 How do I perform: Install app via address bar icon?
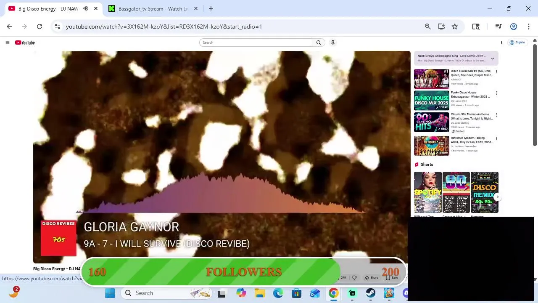coord(441,27)
